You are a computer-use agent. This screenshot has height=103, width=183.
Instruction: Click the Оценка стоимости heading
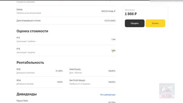[x=32, y=31]
